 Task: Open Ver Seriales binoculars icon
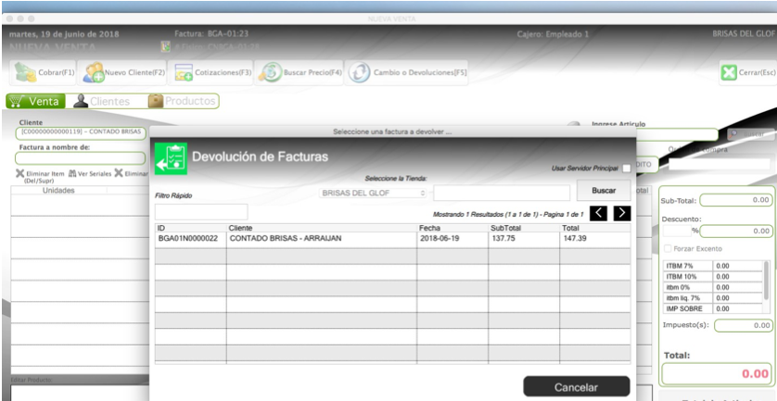pyautogui.click(x=72, y=173)
